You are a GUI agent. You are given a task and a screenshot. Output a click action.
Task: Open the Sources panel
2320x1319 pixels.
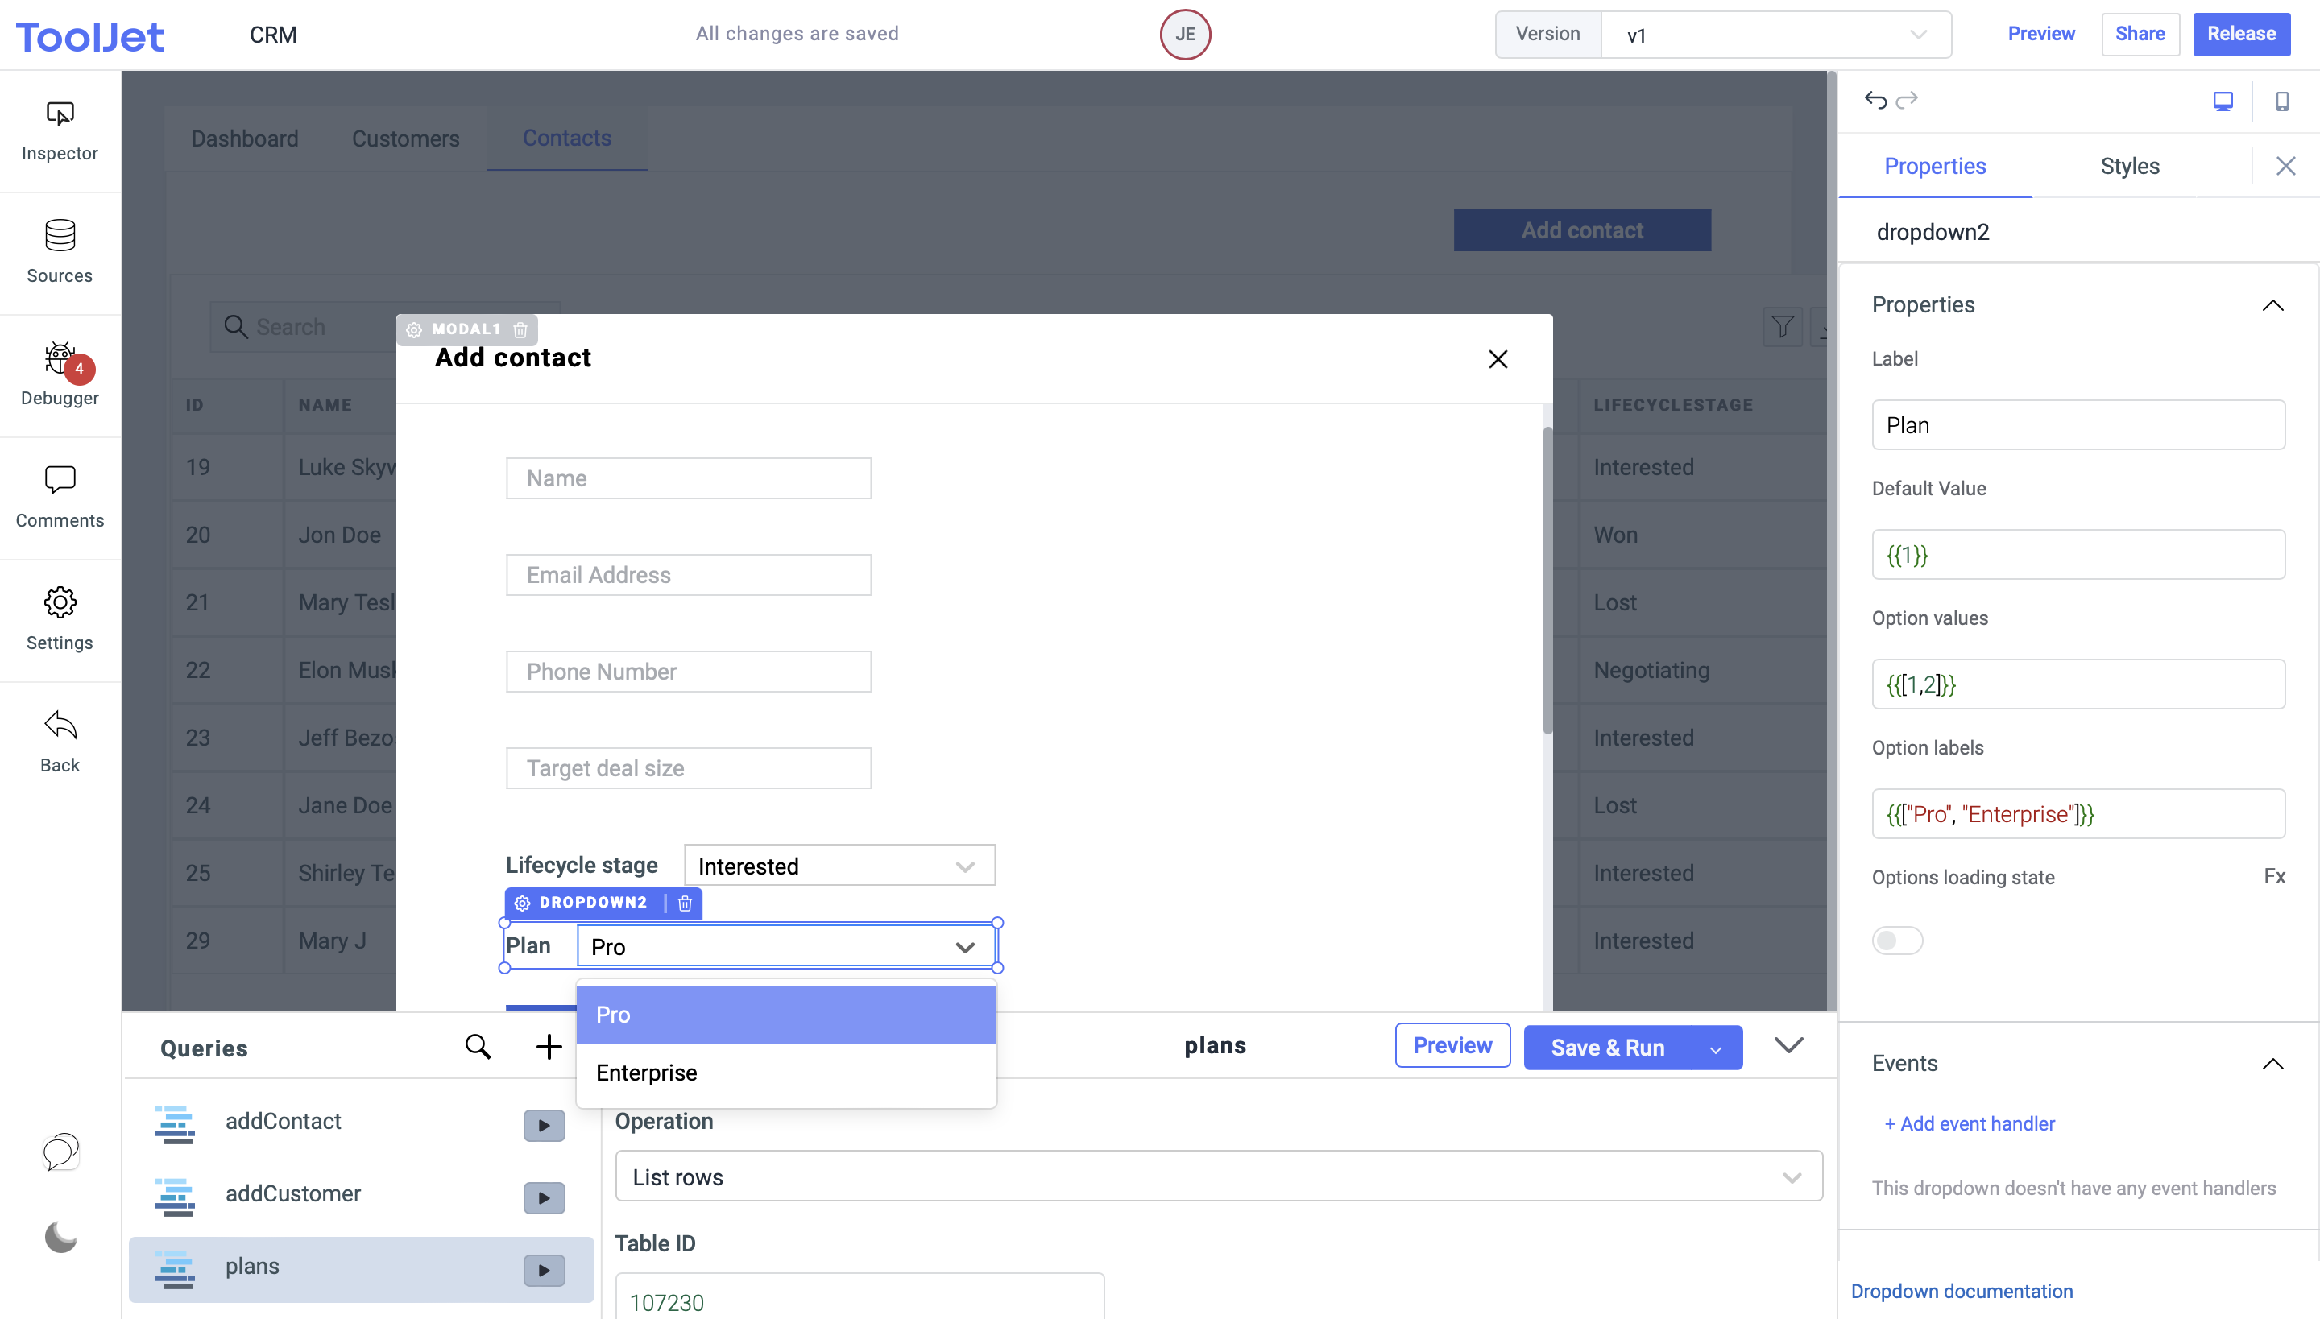pos(60,253)
